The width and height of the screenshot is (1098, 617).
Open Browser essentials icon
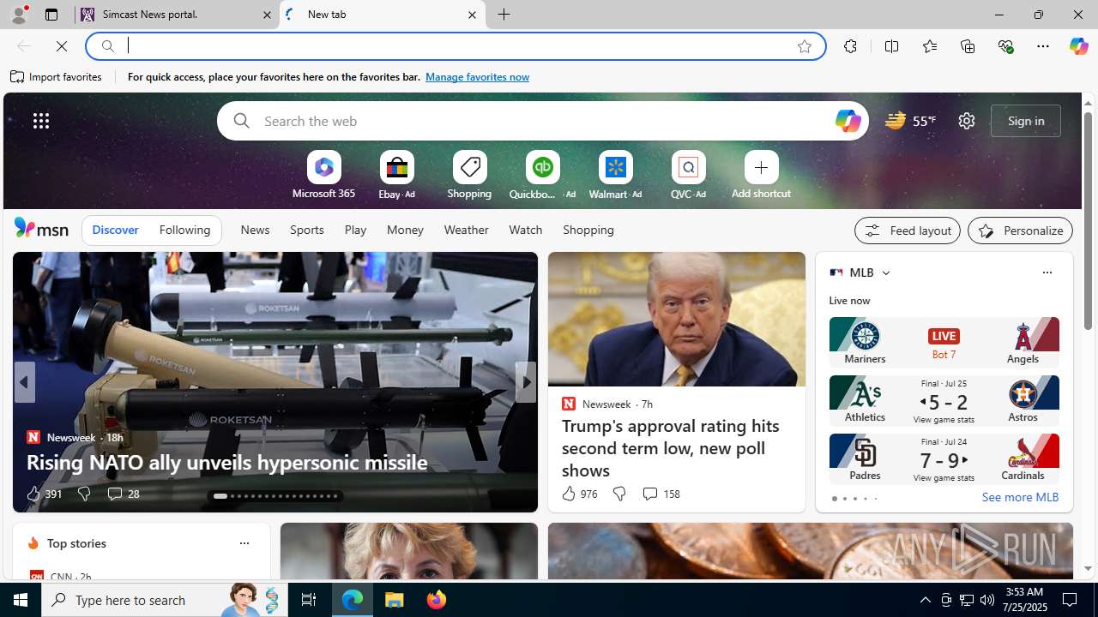(x=1005, y=46)
